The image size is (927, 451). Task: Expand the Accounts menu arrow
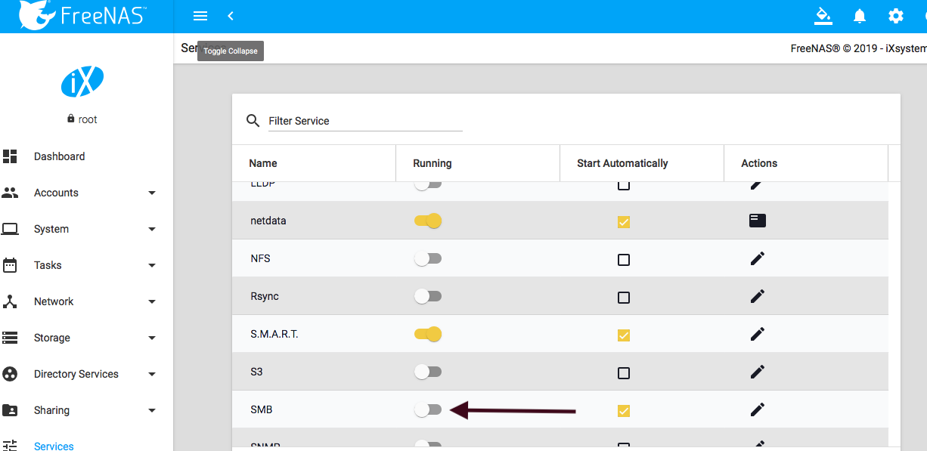point(152,193)
